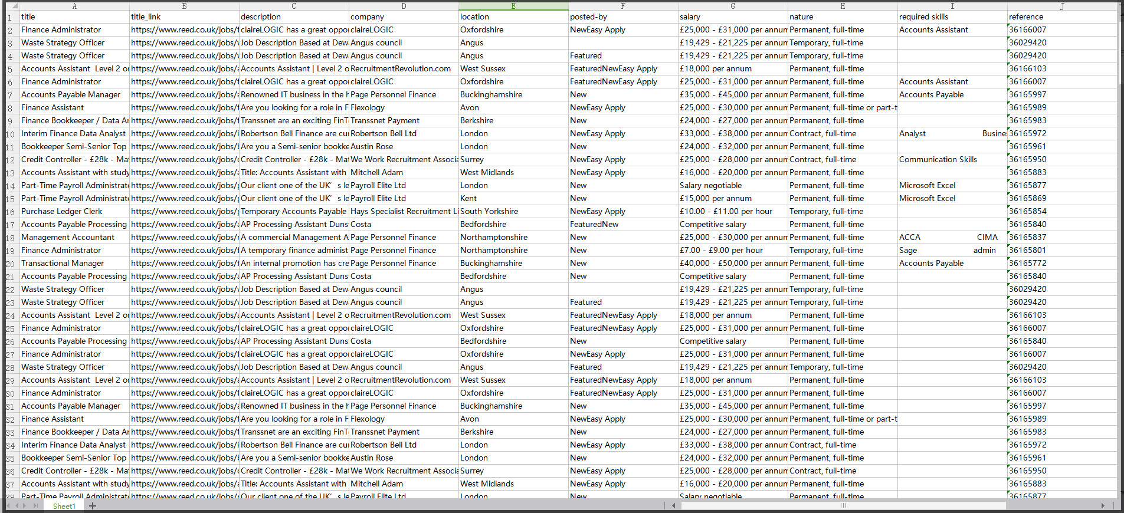Select highlighted column E header
The height and width of the screenshot is (513, 1124).
point(513,6)
